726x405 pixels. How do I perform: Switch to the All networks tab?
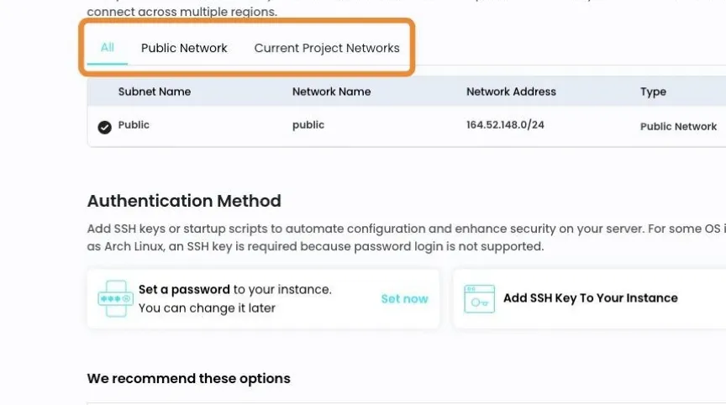click(108, 48)
